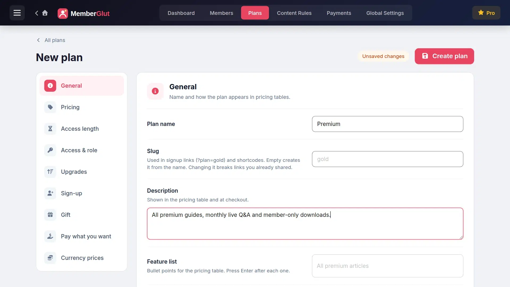Image resolution: width=510 pixels, height=287 pixels.
Task: Click the Access & role key icon
Action: click(x=50, y=150)
